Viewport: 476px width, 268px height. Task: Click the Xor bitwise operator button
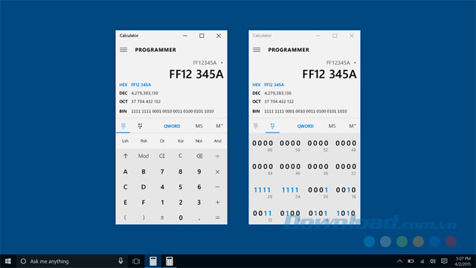181,141
